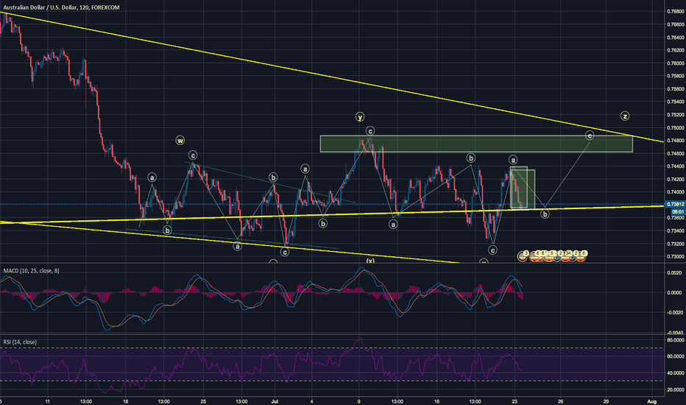Click the MACD axis value 0.0020
Screen dimensions: 686x405
pyautogui.click(x=675, y=272)
